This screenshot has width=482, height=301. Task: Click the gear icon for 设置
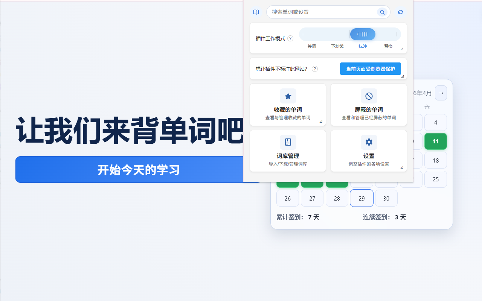point(369,142)
